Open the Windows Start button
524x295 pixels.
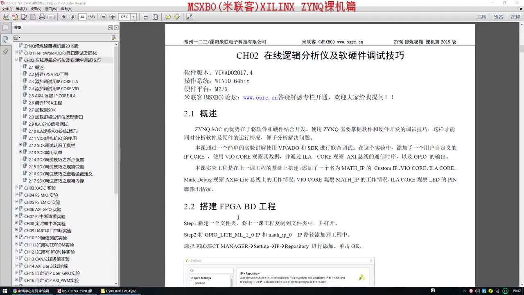[x=5, y=291]
